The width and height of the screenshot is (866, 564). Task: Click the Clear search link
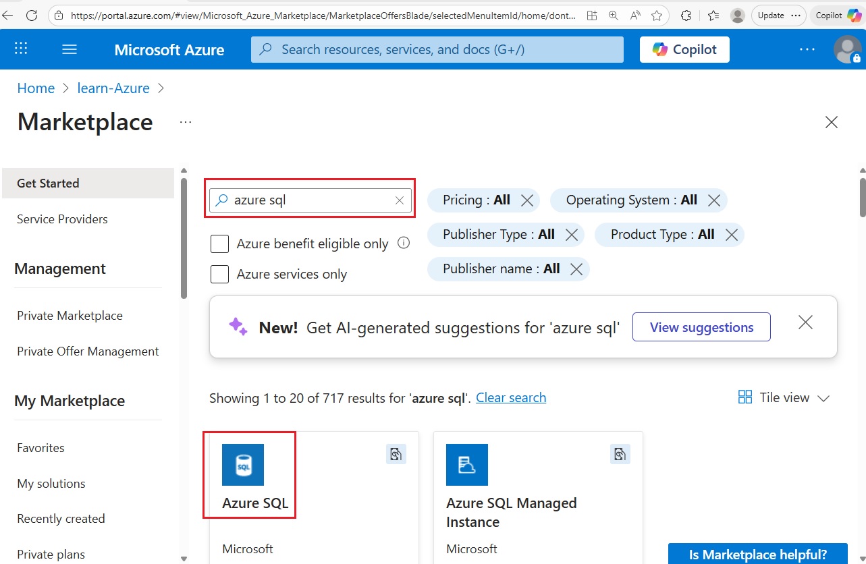(x=511, y=398)
